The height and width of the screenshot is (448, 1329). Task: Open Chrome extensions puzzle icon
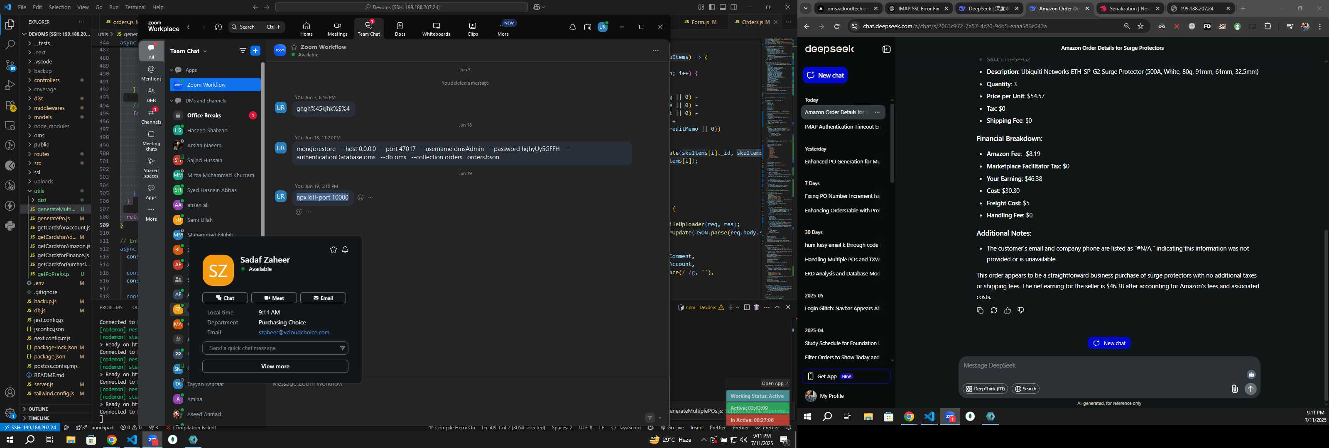click(x=1268, y=26)
